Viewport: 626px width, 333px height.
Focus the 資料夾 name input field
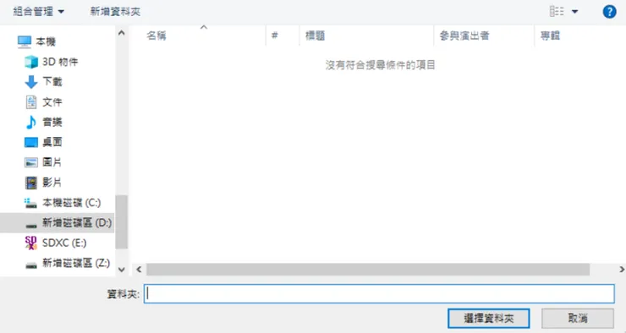(379, 293)
